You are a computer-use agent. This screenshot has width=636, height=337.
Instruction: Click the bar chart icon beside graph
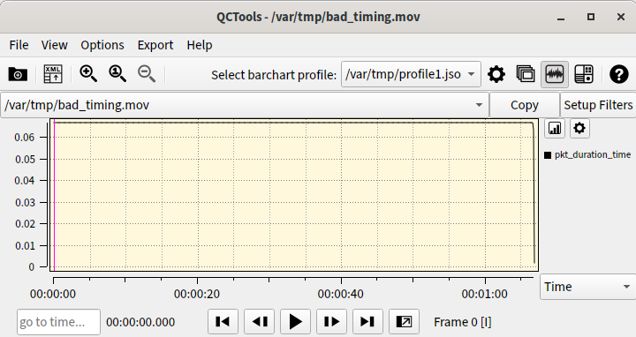(555, 129)
